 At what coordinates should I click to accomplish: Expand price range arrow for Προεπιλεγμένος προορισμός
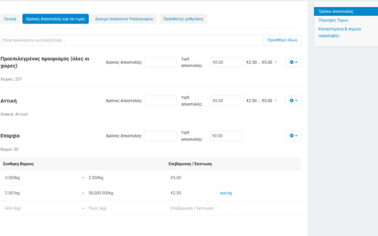coord(275,62)
